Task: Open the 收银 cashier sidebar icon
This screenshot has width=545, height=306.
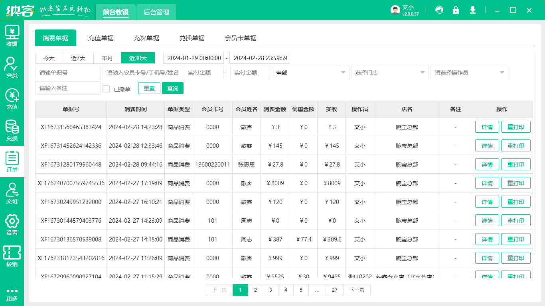Action: [12, 36]
